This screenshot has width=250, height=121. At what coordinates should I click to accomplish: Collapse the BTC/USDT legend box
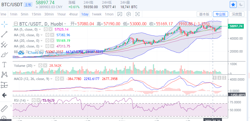click(16, 24)
